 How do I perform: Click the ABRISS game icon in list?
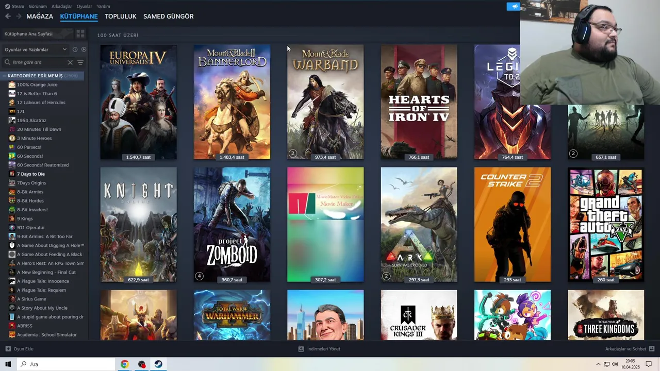[12, 326]
